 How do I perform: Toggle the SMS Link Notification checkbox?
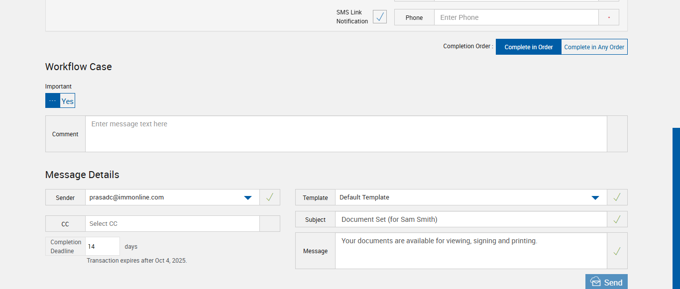pyautogui.click(x=380, y=17)
